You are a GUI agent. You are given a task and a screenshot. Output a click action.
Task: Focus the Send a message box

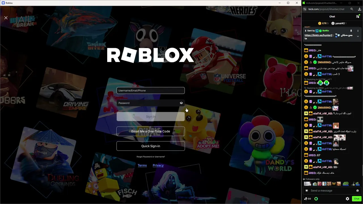pos(332,191)
